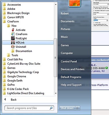
Task: Toggle the first Precompression Filters checkbox
Action: (94, 9)
